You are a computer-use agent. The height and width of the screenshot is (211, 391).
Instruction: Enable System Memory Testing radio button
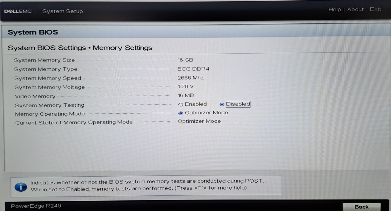[x=181, y=105]
